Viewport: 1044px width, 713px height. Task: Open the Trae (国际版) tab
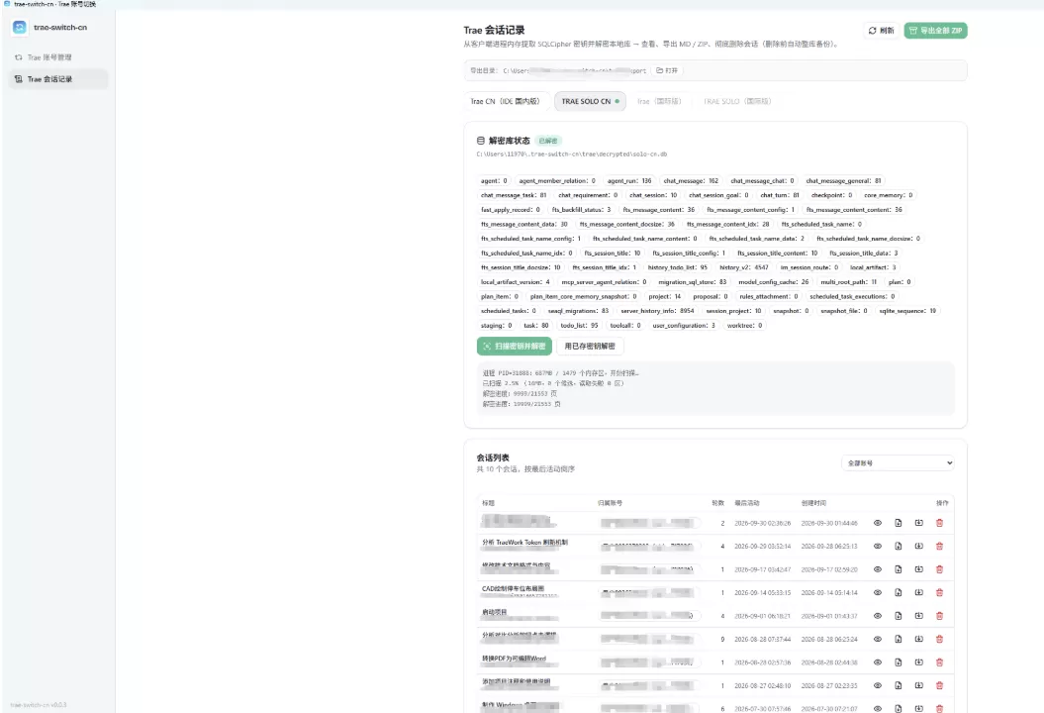(659, 101)
